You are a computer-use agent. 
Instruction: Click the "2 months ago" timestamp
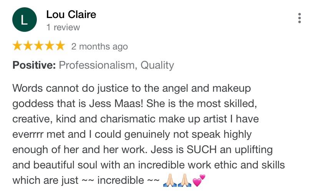(99, 47)
